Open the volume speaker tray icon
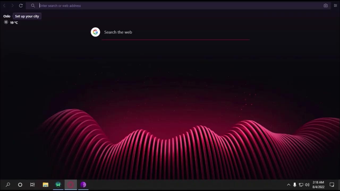Image resolution: width=340 pixels, height=191 pixels. (307, 185)
